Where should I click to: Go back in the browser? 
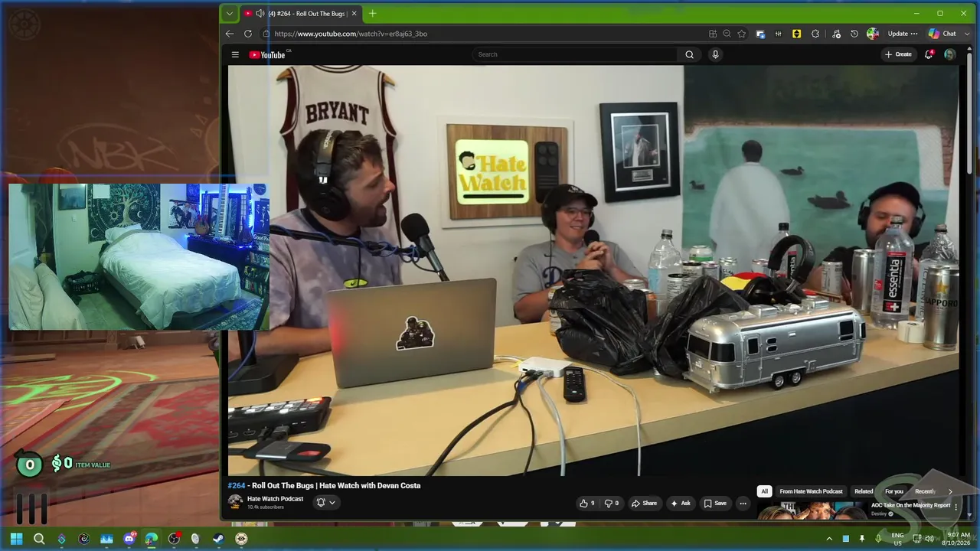230,34
